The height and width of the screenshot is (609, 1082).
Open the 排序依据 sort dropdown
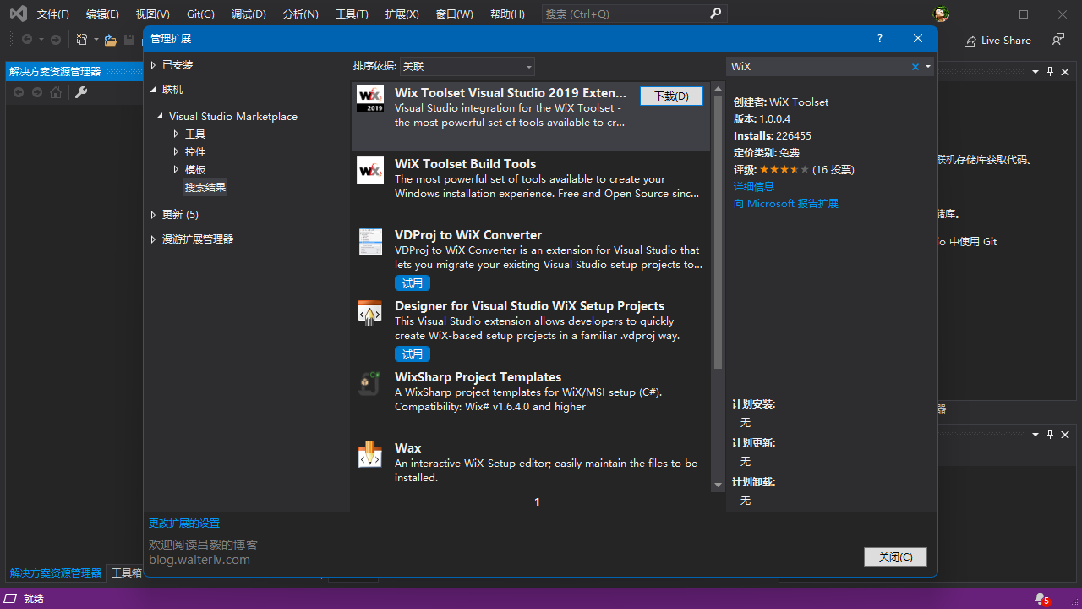(467, 66)
